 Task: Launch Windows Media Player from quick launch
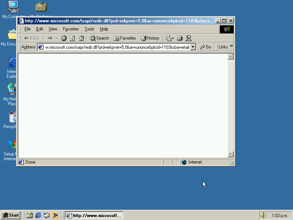(55, 215)
